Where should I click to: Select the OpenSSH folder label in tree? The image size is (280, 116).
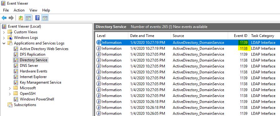28,94
